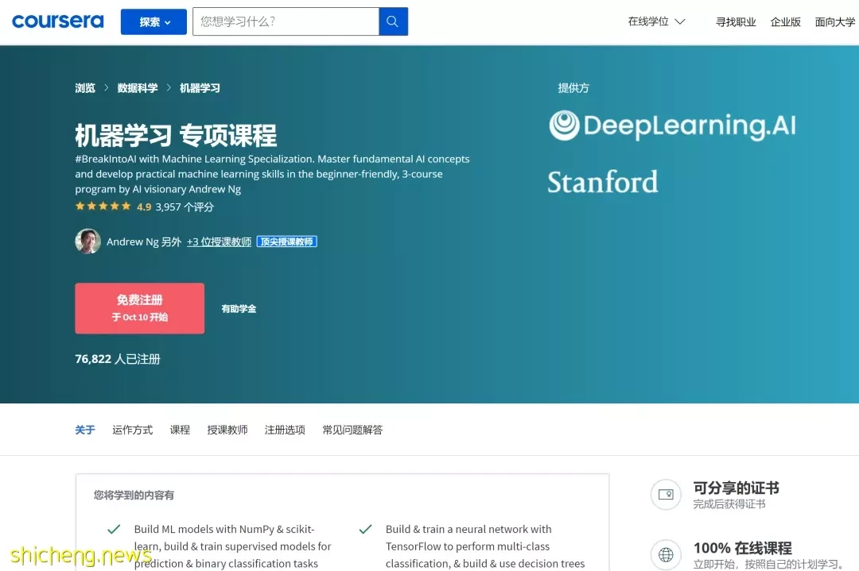
Task: Click the 76,822 人已注册 enrollment count
Action: coord(118,359)
